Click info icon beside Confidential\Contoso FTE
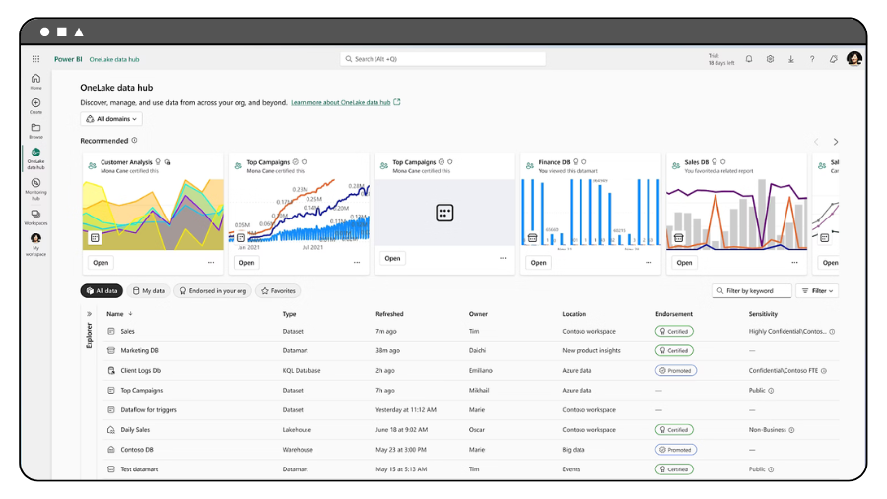 coord(824,371)
